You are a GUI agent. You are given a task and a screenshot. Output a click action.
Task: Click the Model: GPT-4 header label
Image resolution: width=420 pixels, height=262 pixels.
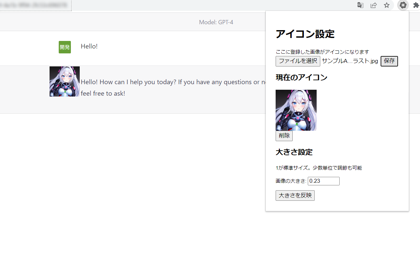tap(216, 22)
